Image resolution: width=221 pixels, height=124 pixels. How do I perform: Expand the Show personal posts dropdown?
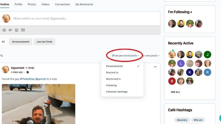(125, 56)
